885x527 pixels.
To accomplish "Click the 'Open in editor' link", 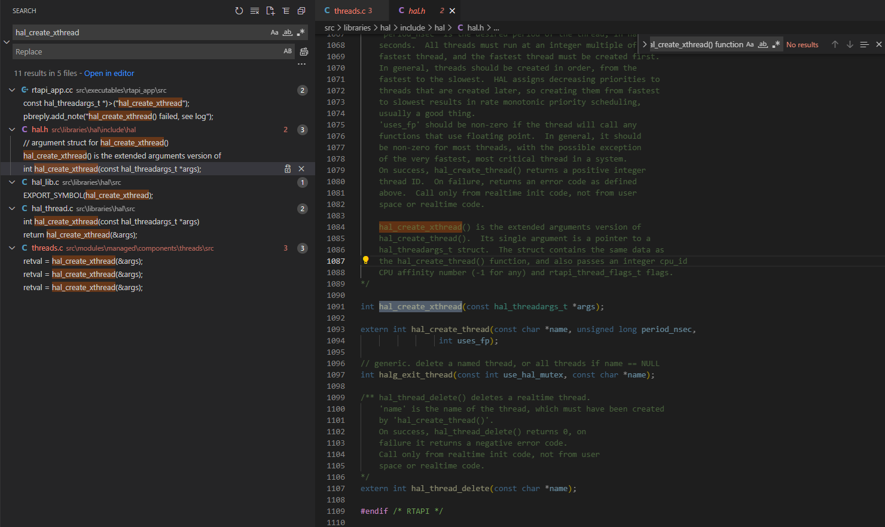I will coord(109,74).
